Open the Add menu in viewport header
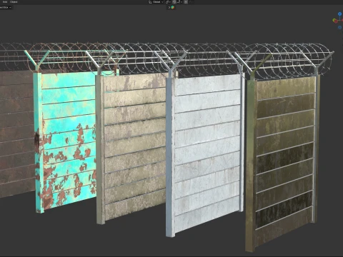This screenshot has height=257, width=343. point(5,2)
